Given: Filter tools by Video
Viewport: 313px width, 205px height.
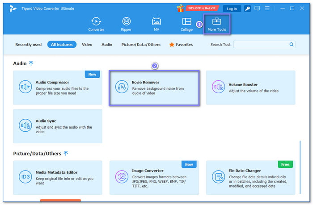Looking at the screenshot, I should tap(87, 45).
